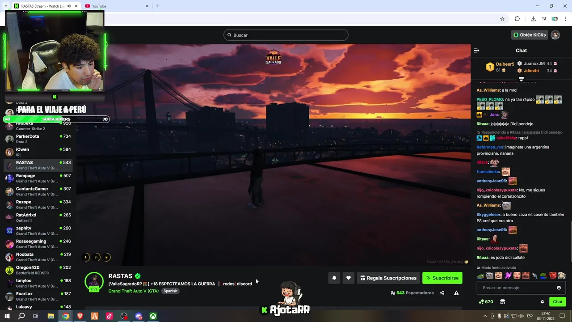Open the Kick shop icon
The height and width of the screenshot is (322, 572).
coord(502,302)
